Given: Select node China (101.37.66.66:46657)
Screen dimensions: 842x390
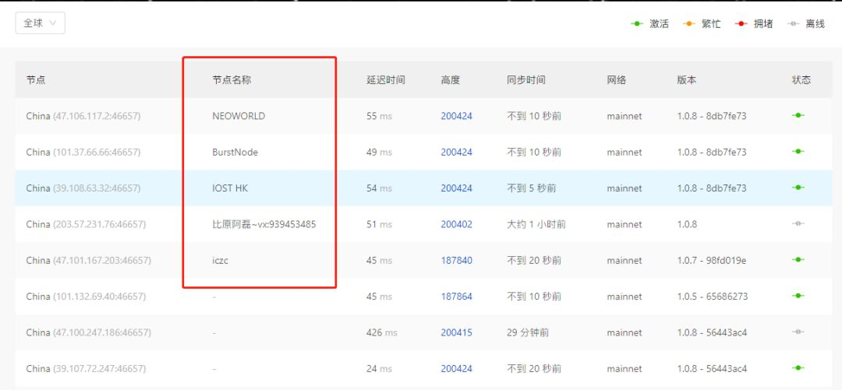Looking at the screenshot, I should [83, 153].
